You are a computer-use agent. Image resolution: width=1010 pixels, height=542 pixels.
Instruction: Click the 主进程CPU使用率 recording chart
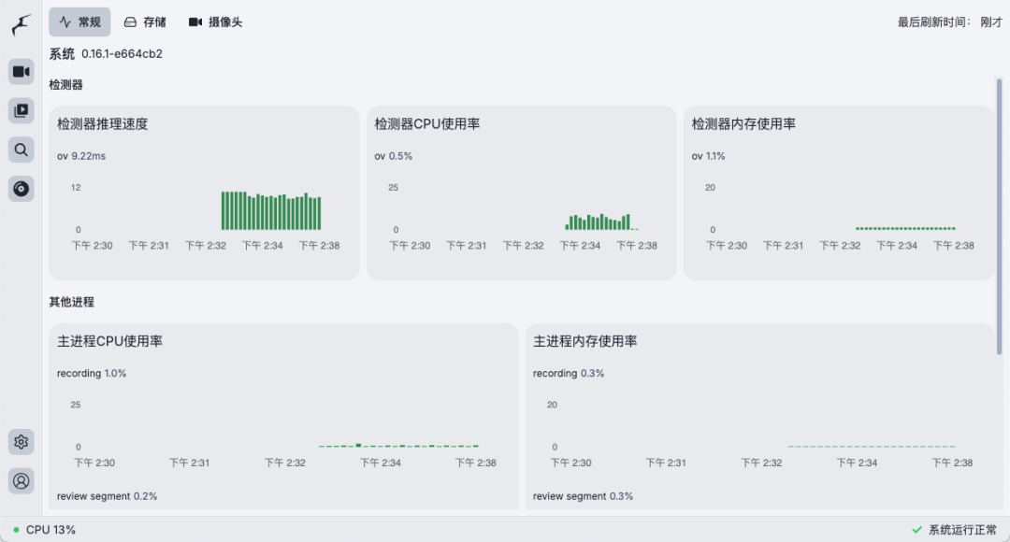[398, 446]
